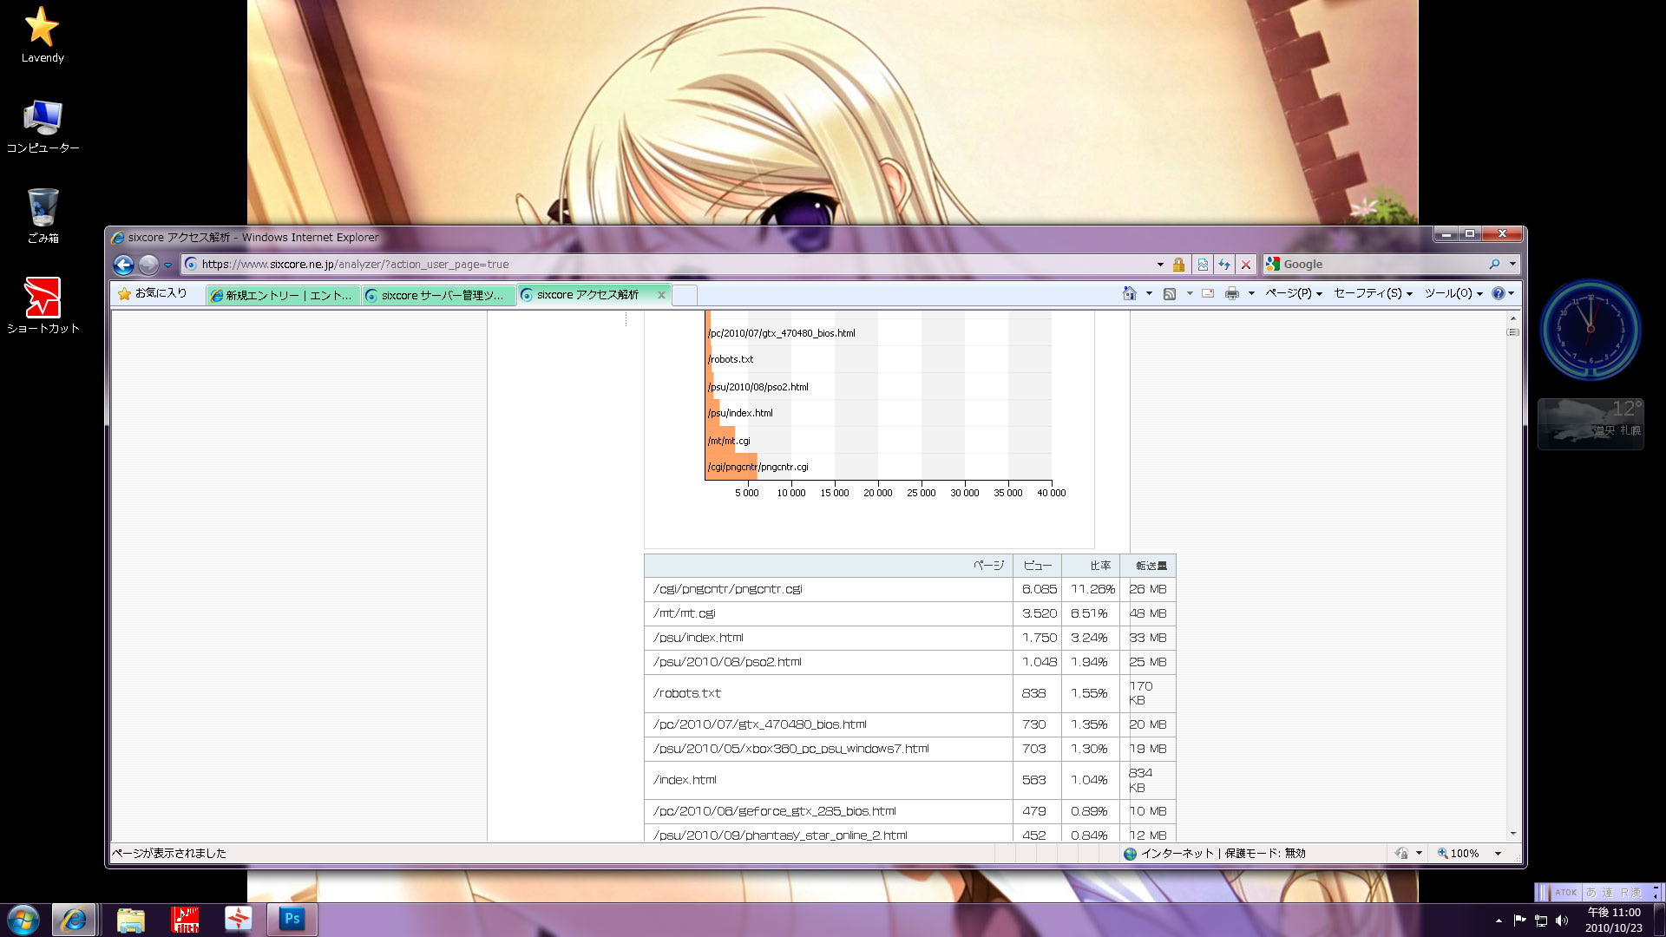Click the security lock icon
Image resolution: width=1666 pixels, height=937 pixels.
click(x=1178, y=265)
